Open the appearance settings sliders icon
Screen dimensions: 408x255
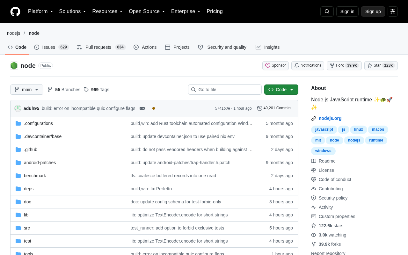coord(393,11)
